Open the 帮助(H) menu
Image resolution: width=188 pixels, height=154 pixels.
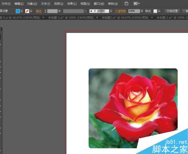(x=113, y=4)
